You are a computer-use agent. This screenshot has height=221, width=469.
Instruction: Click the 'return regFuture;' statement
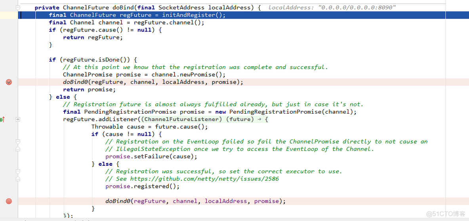93,37
